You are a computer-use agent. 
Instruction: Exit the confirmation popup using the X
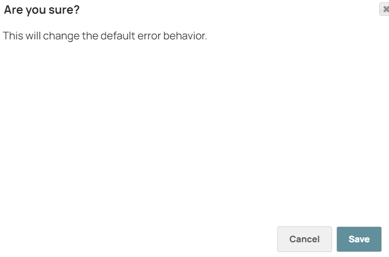coord(385,9)
